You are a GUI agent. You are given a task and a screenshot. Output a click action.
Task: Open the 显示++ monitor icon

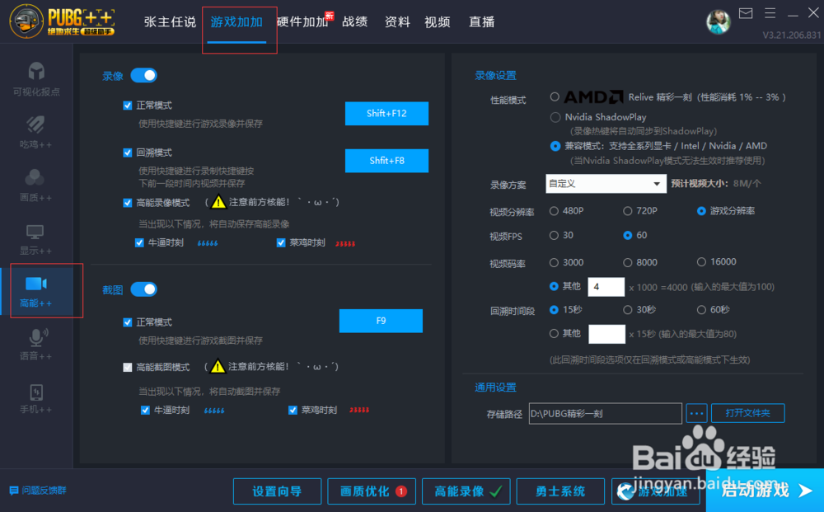[35, 232]
